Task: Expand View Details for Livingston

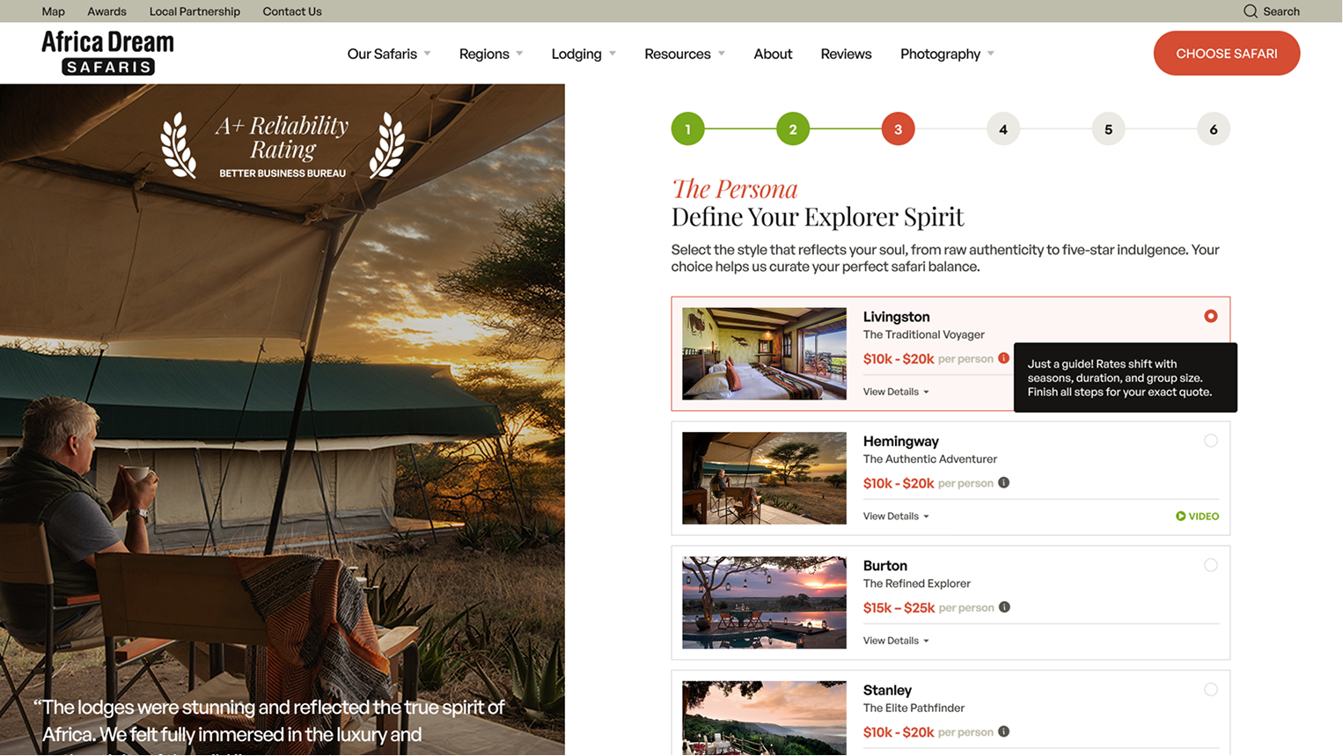Action: tap(895, 391)
